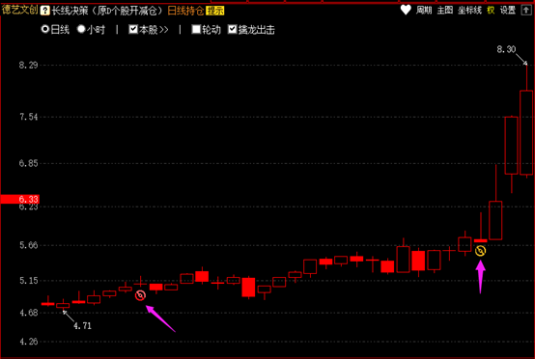535x359 pixels.
Task: Toggle the 本股 checkbox
Action: [133, 29]
